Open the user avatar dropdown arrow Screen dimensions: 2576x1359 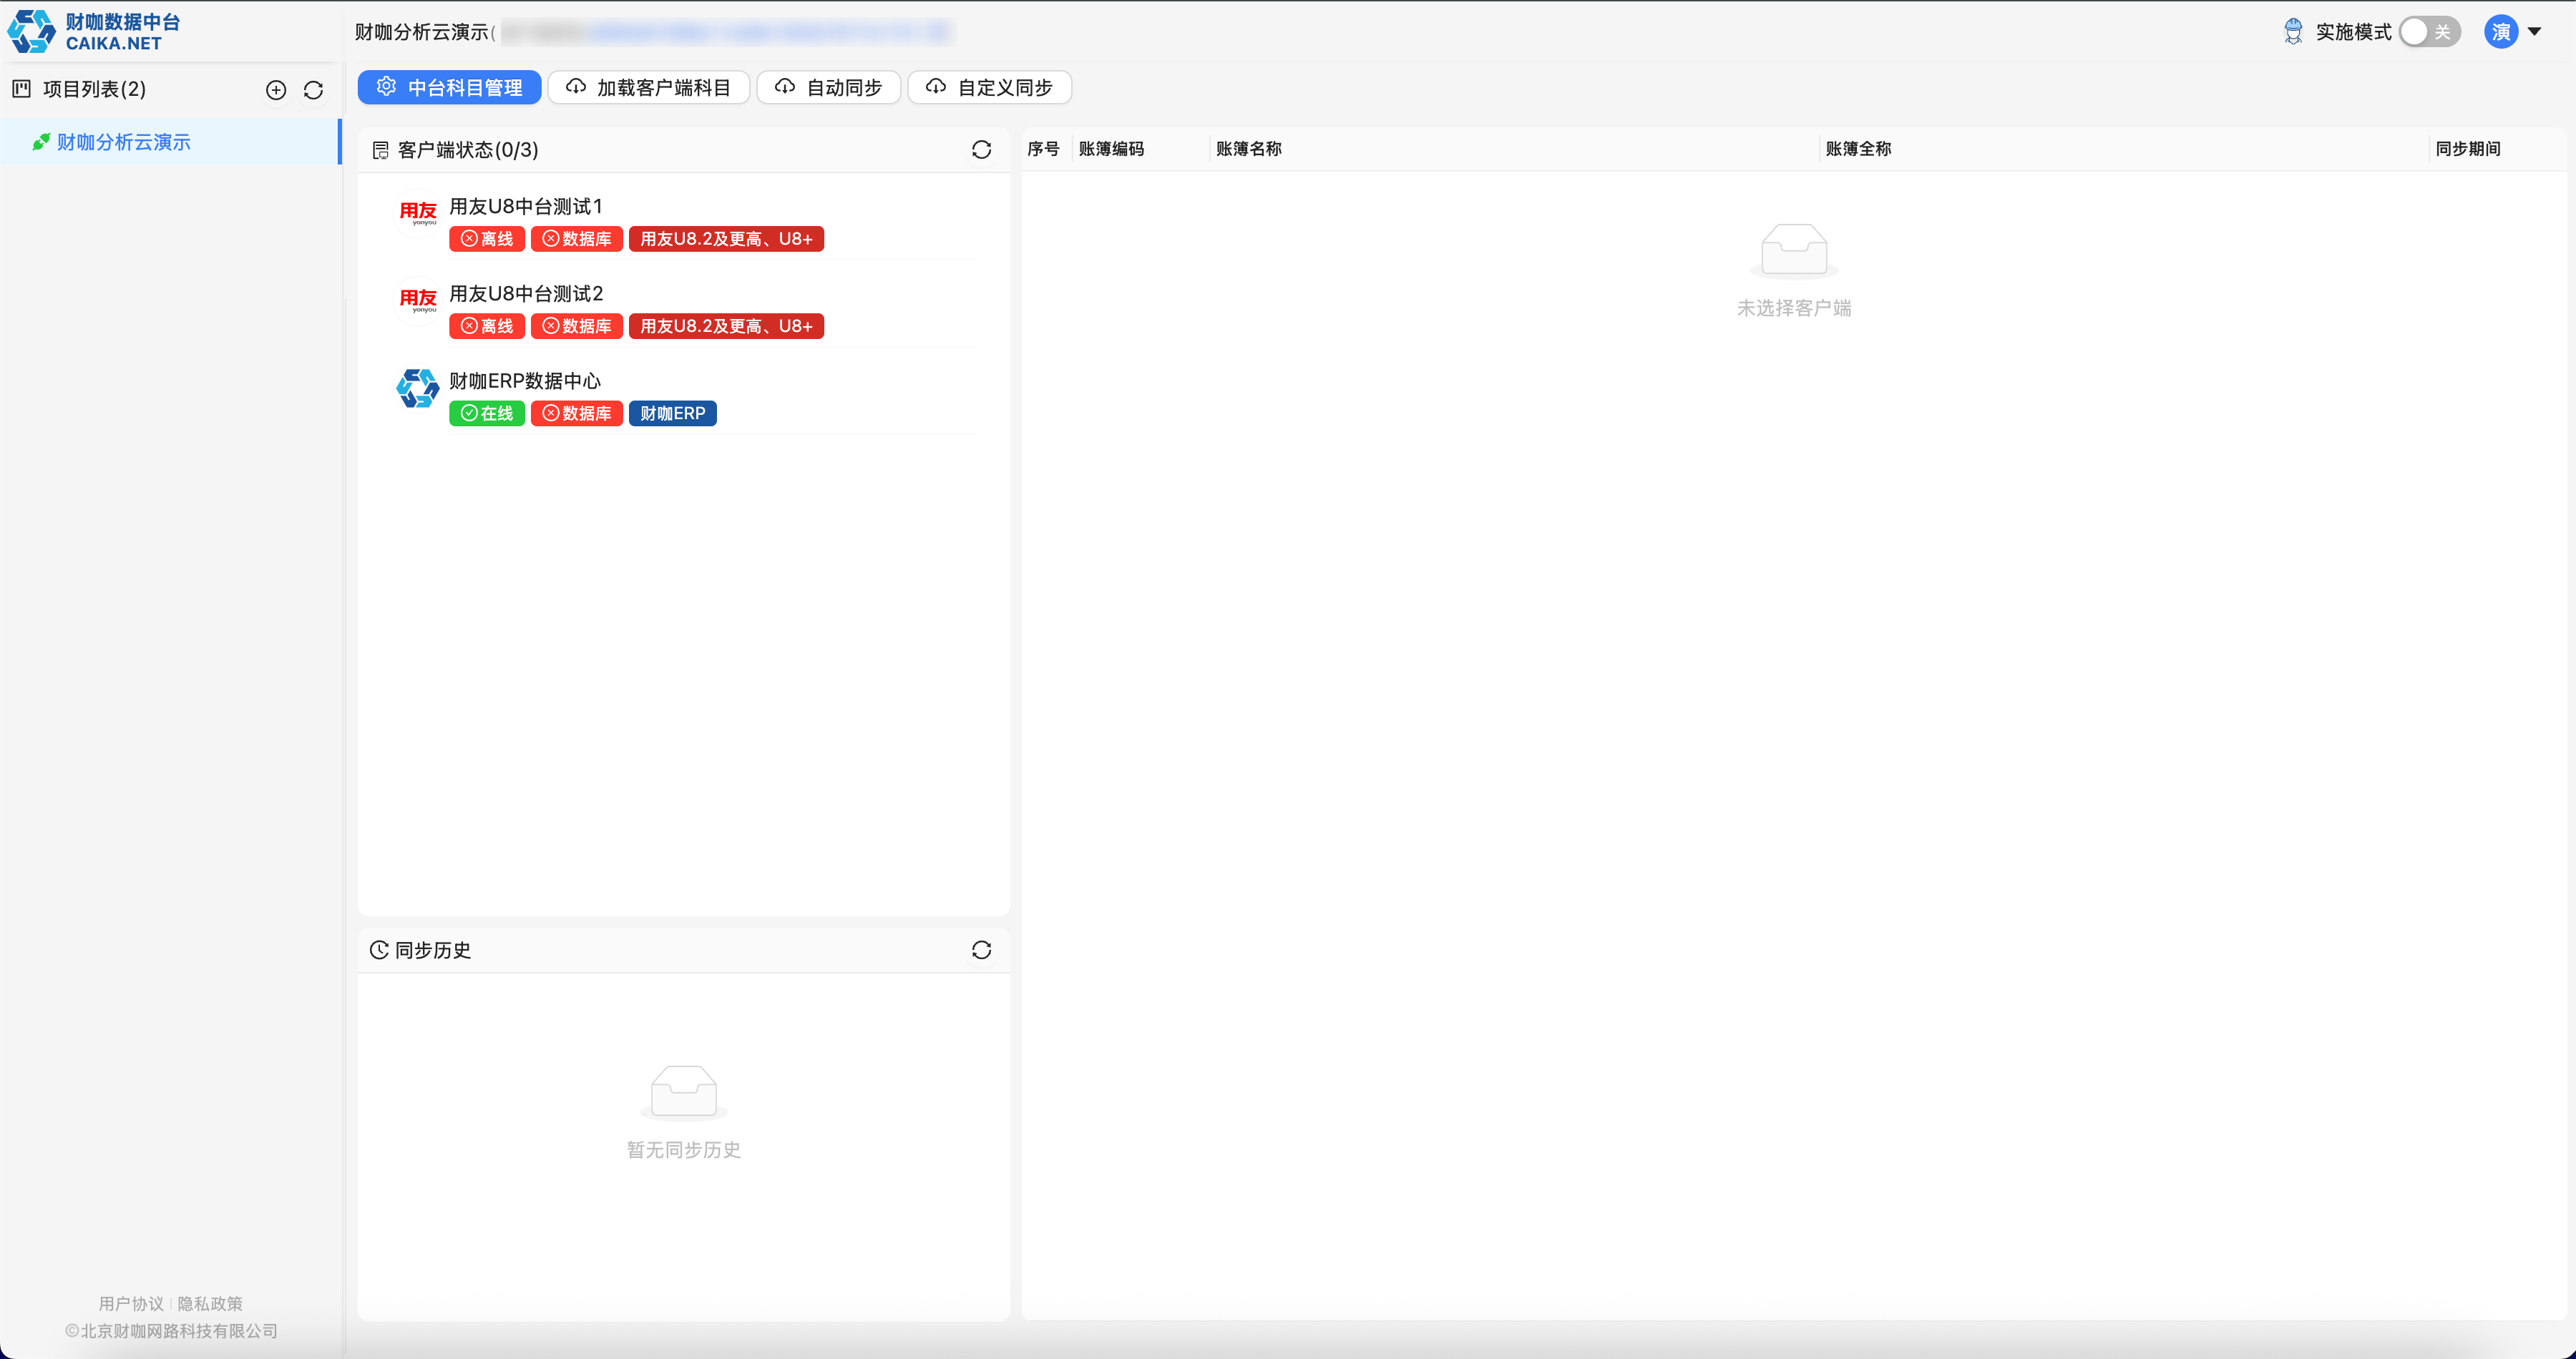(2534, 32)
